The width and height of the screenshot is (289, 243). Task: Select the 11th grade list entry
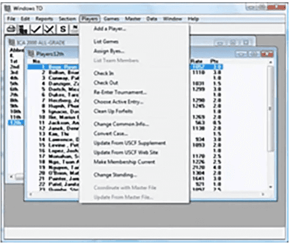(x=15, y=117)
